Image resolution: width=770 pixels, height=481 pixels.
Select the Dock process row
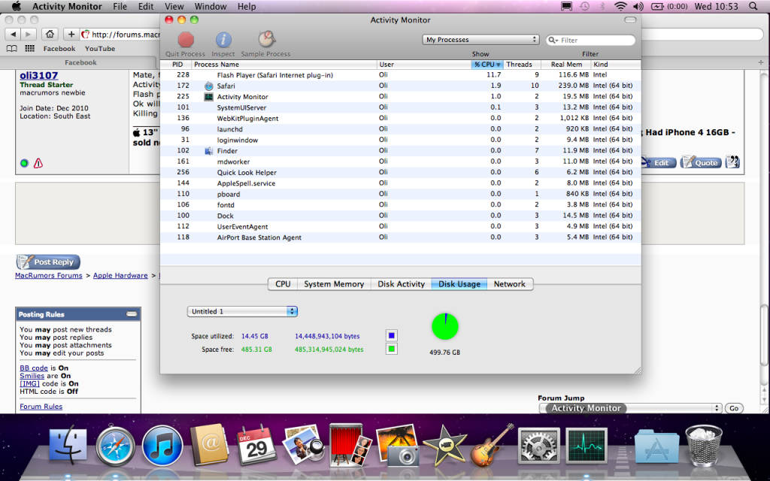point(400,216)
